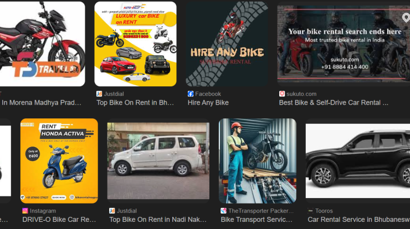The image size is (410, 229).
Task: Open the Hire Any Bike image
Action: tap(227, 44)
